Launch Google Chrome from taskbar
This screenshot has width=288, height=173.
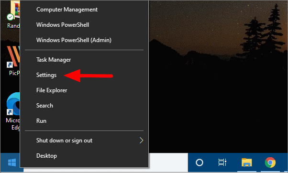pyautogui.click(x=270, y=162)
